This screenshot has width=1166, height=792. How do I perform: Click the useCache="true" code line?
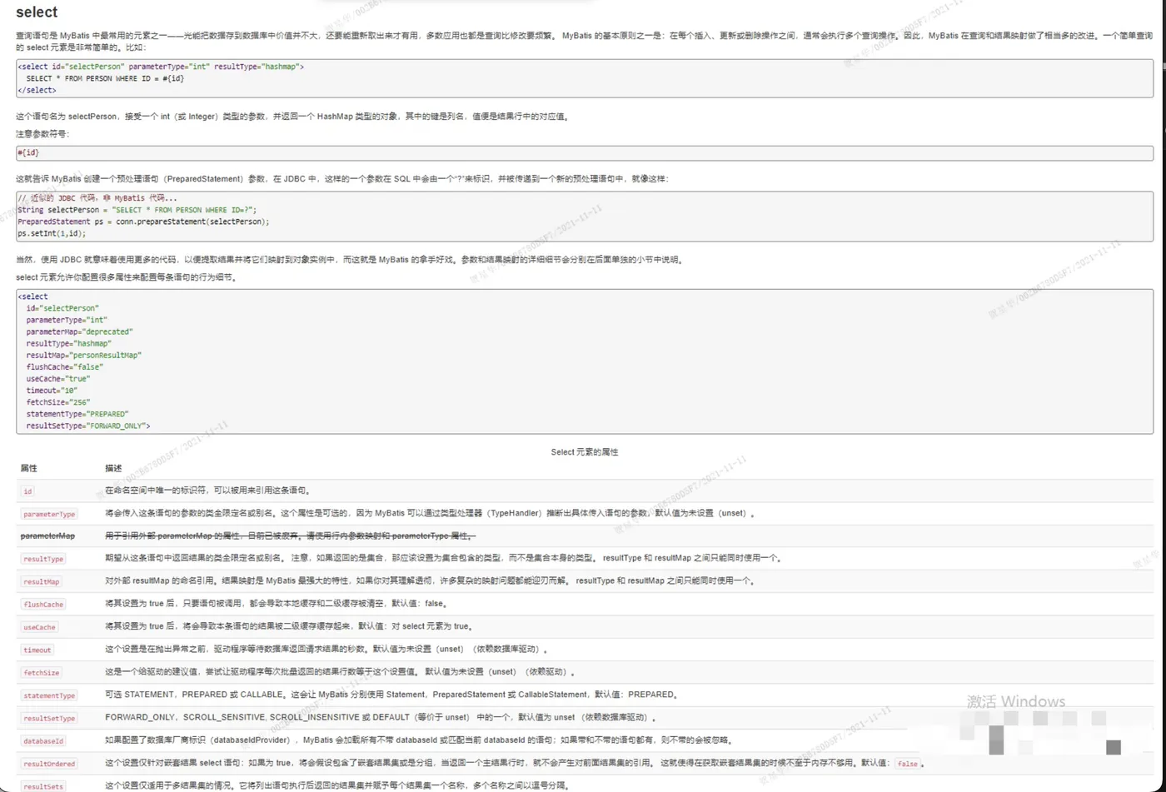pos(57,378)
